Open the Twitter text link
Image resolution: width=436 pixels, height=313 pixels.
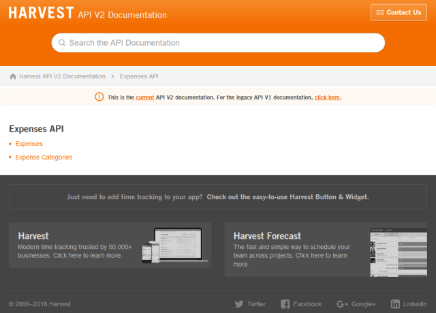pyautogui.click(x=256, y=304)
